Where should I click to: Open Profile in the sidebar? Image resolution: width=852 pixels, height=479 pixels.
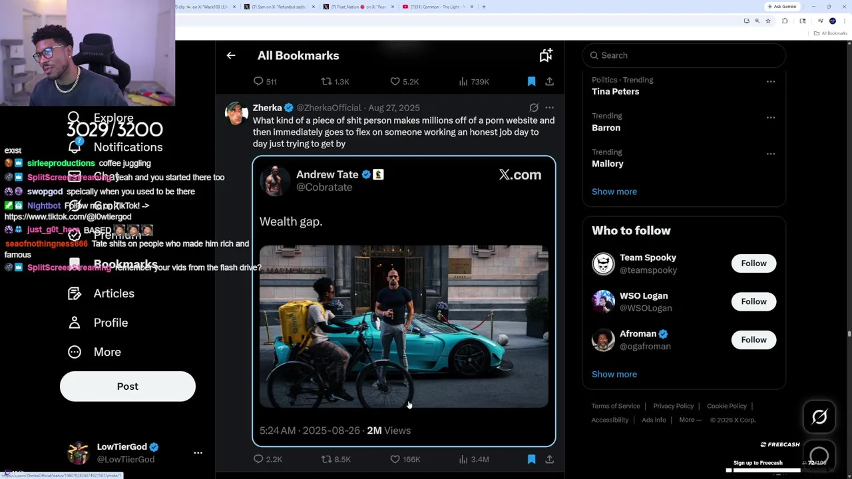[98, 323]
